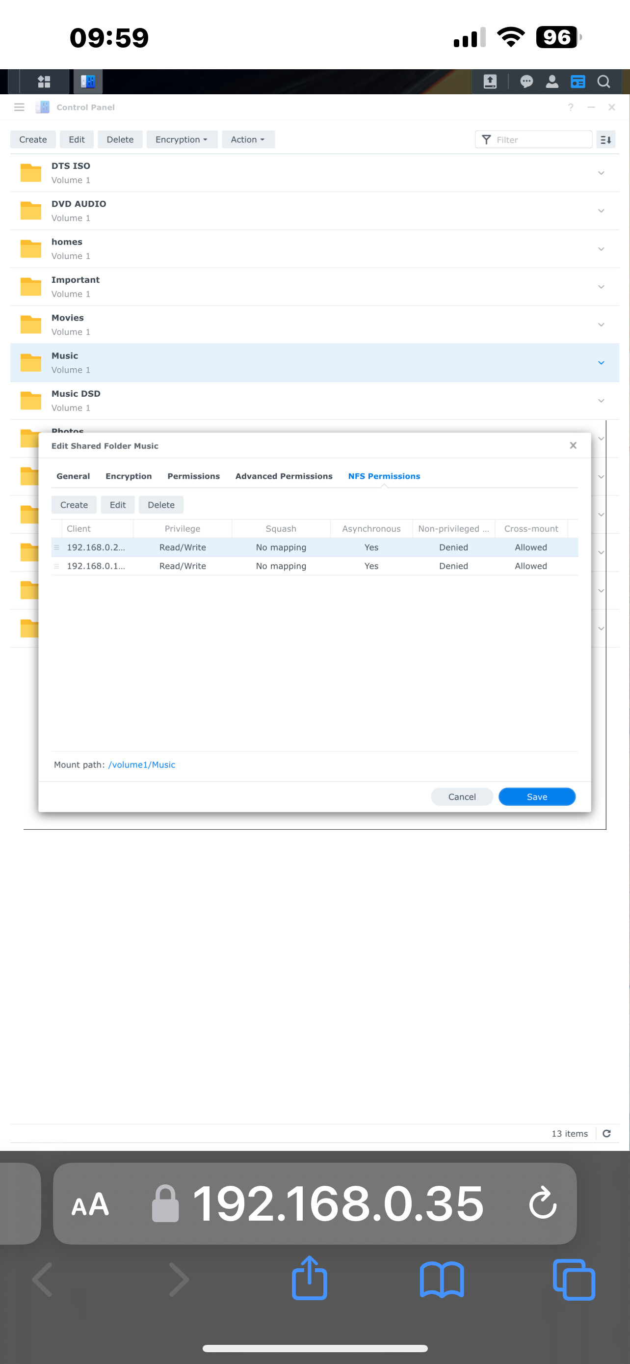This screenshot has height=1364, width=630.
Task: Open the Encryption dropdown in toolbar
Action: [x=182, y=140]
